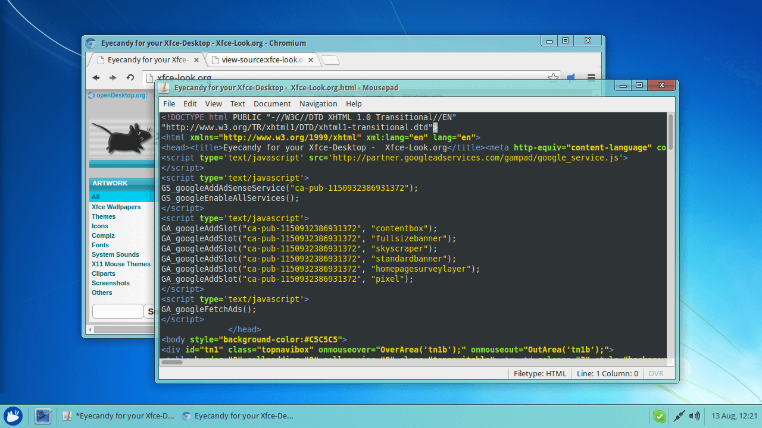
Task: Toggle OVR overwrite mode in statusbar
Action: 656,373
